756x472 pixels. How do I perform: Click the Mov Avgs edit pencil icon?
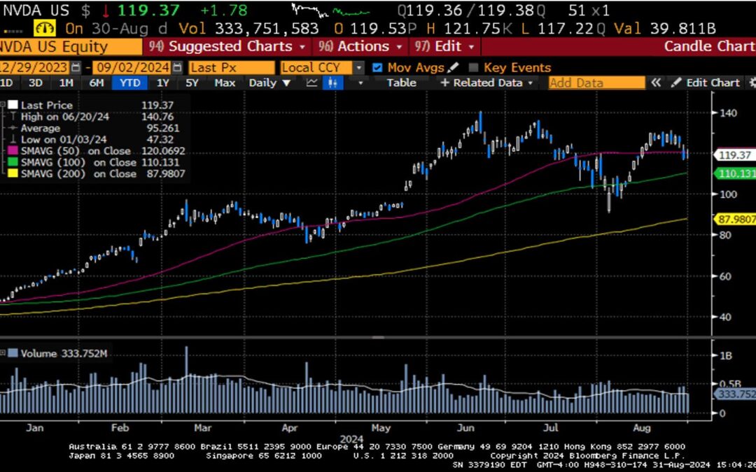[x=451, y=67]
